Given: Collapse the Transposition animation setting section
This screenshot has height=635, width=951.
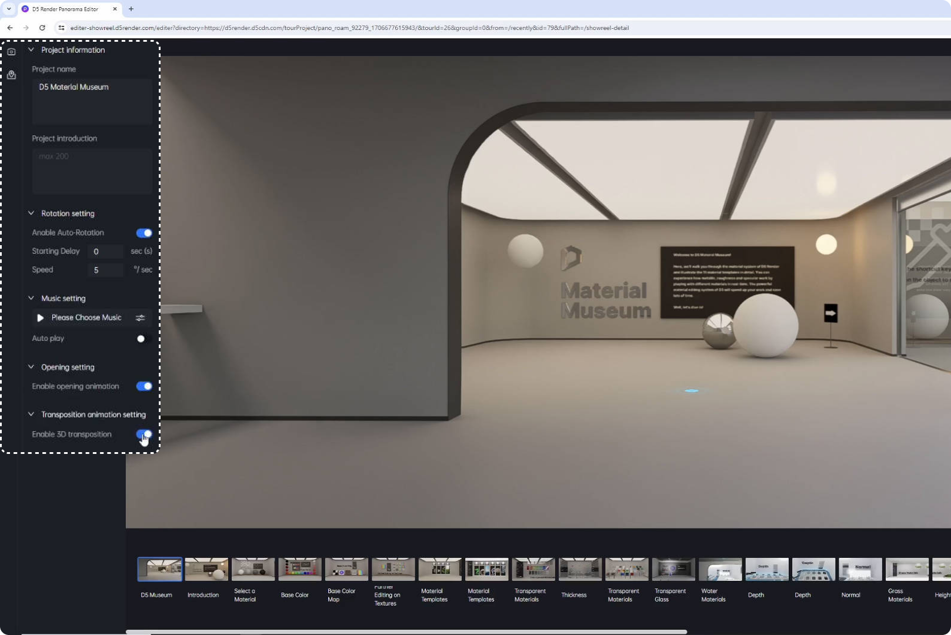Looking at the screenshot, I should 31,415.
